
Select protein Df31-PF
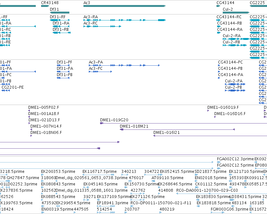tap(64, 62)
